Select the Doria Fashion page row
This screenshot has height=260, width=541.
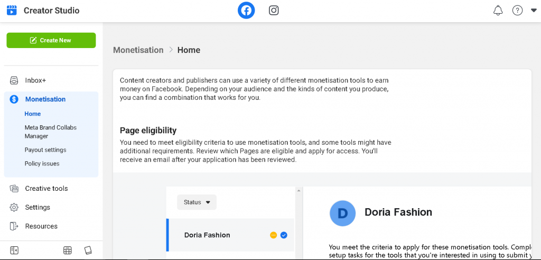230,235
